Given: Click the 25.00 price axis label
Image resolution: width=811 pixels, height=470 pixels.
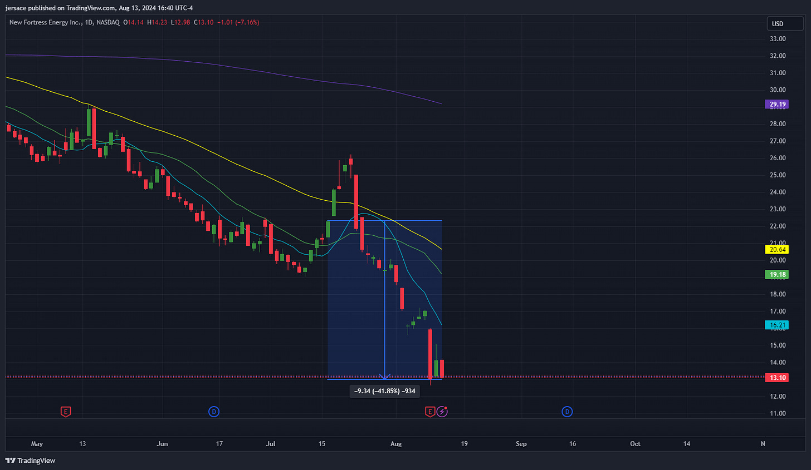Looking at the screenshot, I should 778,175.
